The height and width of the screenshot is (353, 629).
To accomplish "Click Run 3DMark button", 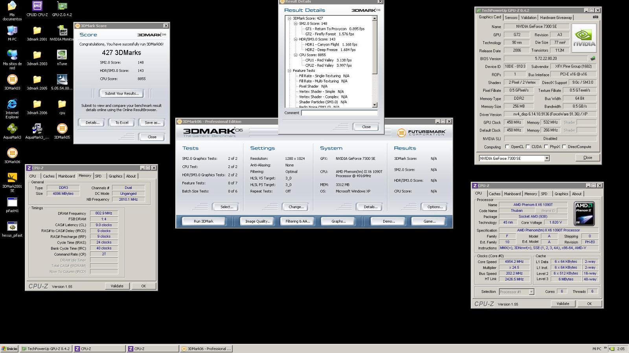I will click(x=203, y=221).
